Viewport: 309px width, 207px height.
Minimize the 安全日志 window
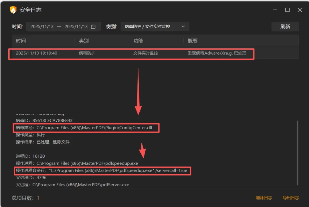tap(275, 10)
